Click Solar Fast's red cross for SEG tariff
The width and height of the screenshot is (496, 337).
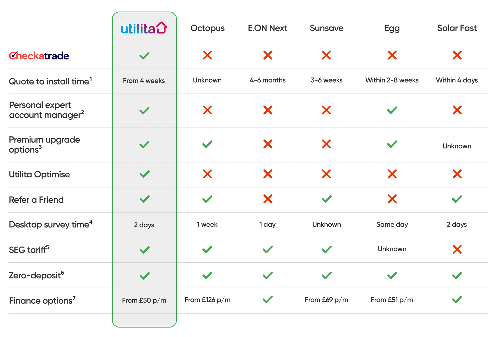pyautogui.click(x=457, y=249)
